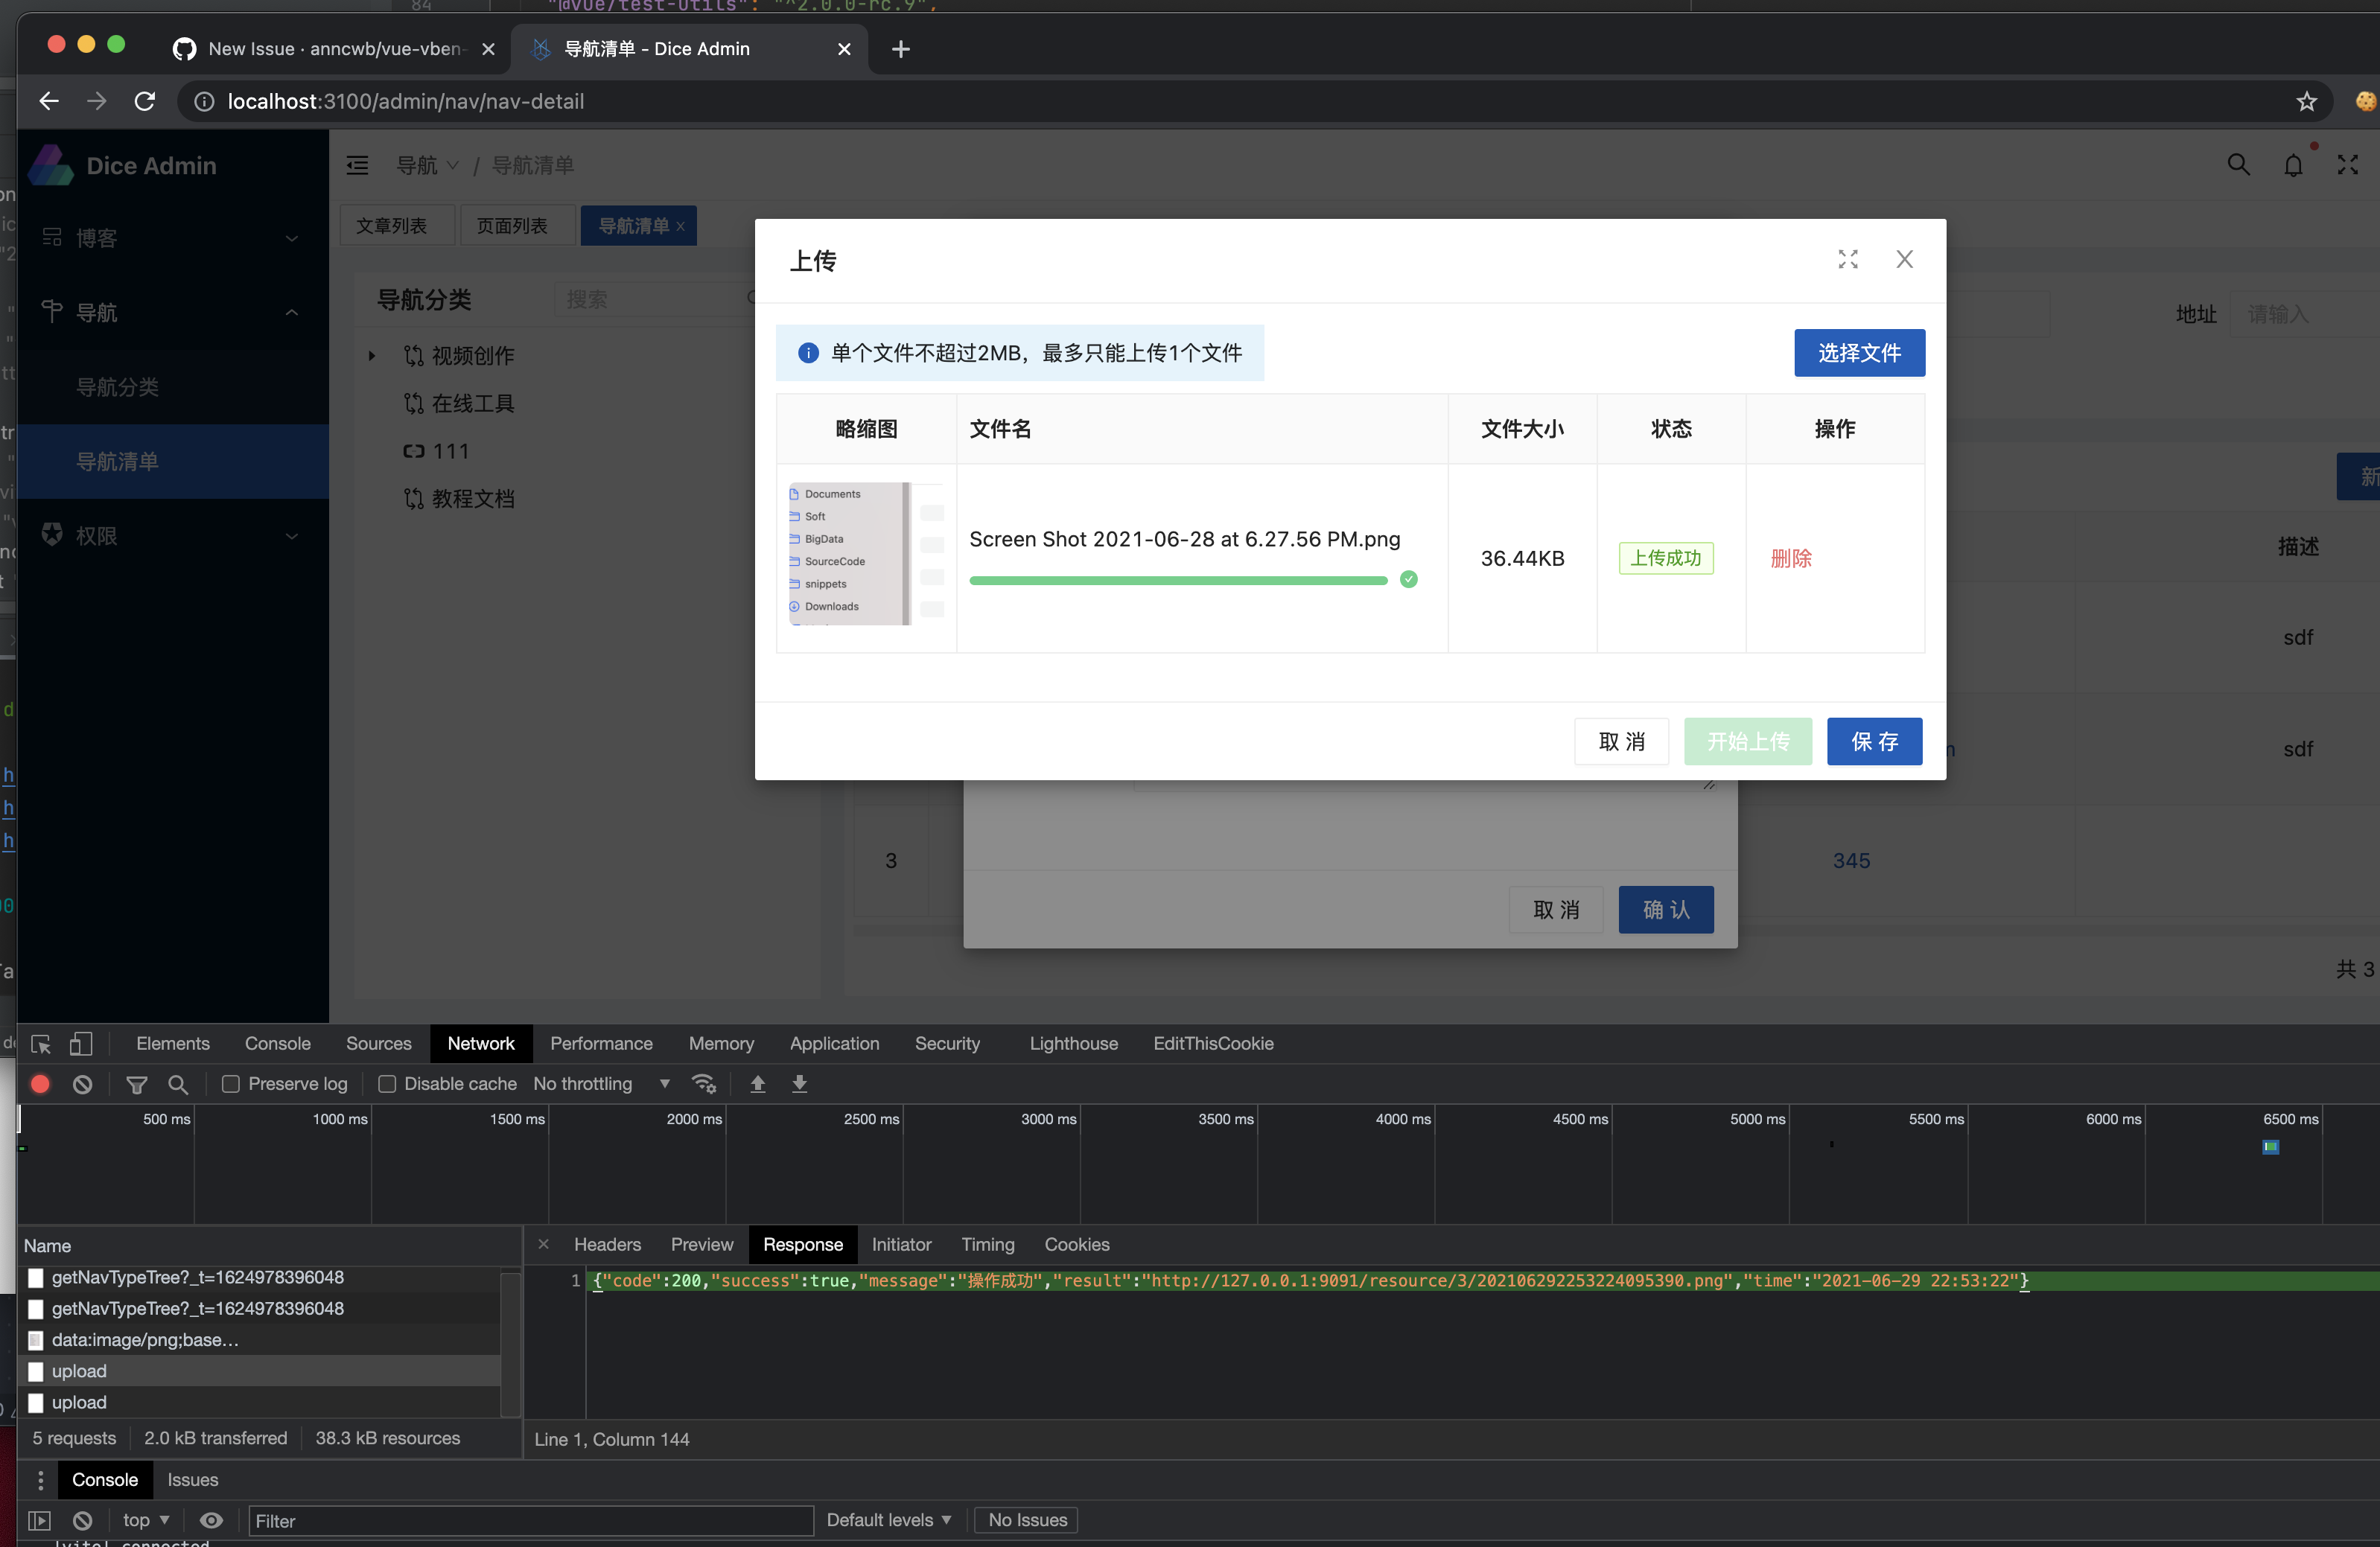Filter network requests with the funnel icon
The image size is (2380, 1547).
(x=137, y=1083)
